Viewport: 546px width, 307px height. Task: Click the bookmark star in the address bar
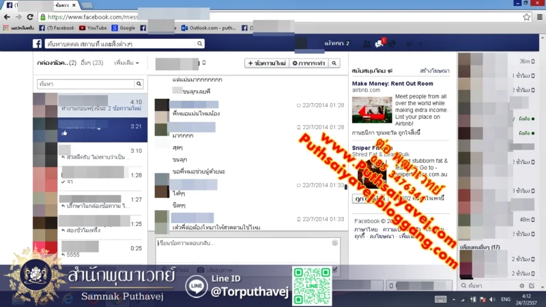[x=526, y=16]
